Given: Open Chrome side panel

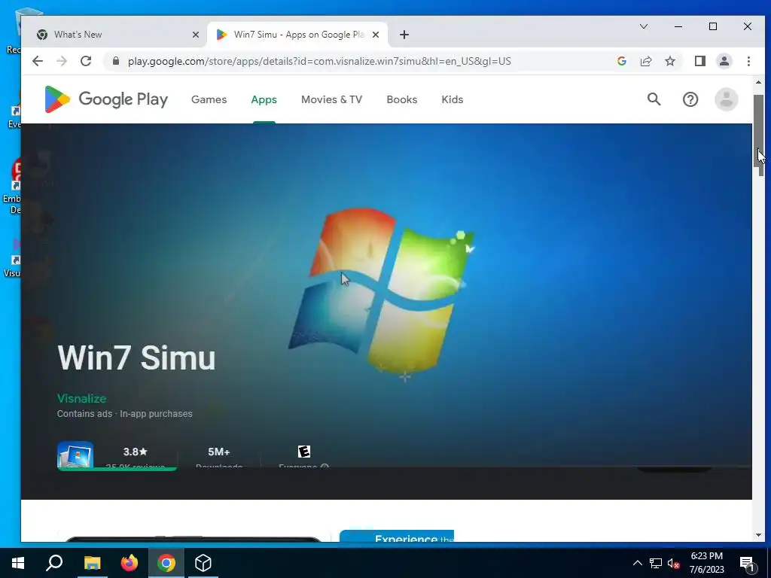Looking at the screenshot, I should tap(699, 61).
